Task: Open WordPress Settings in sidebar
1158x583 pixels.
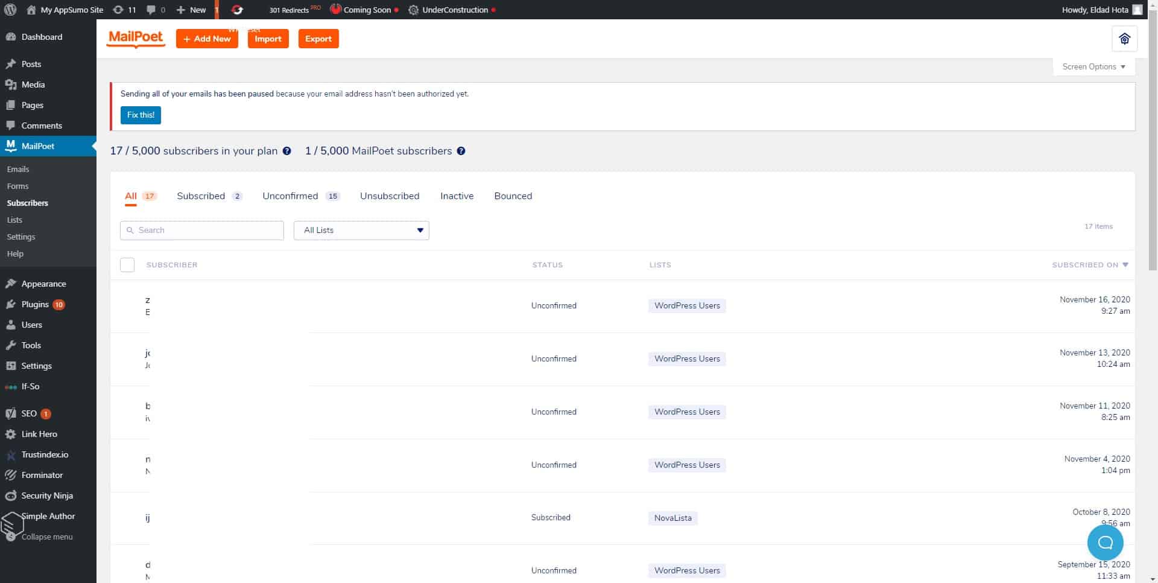Action: point(48,366)
